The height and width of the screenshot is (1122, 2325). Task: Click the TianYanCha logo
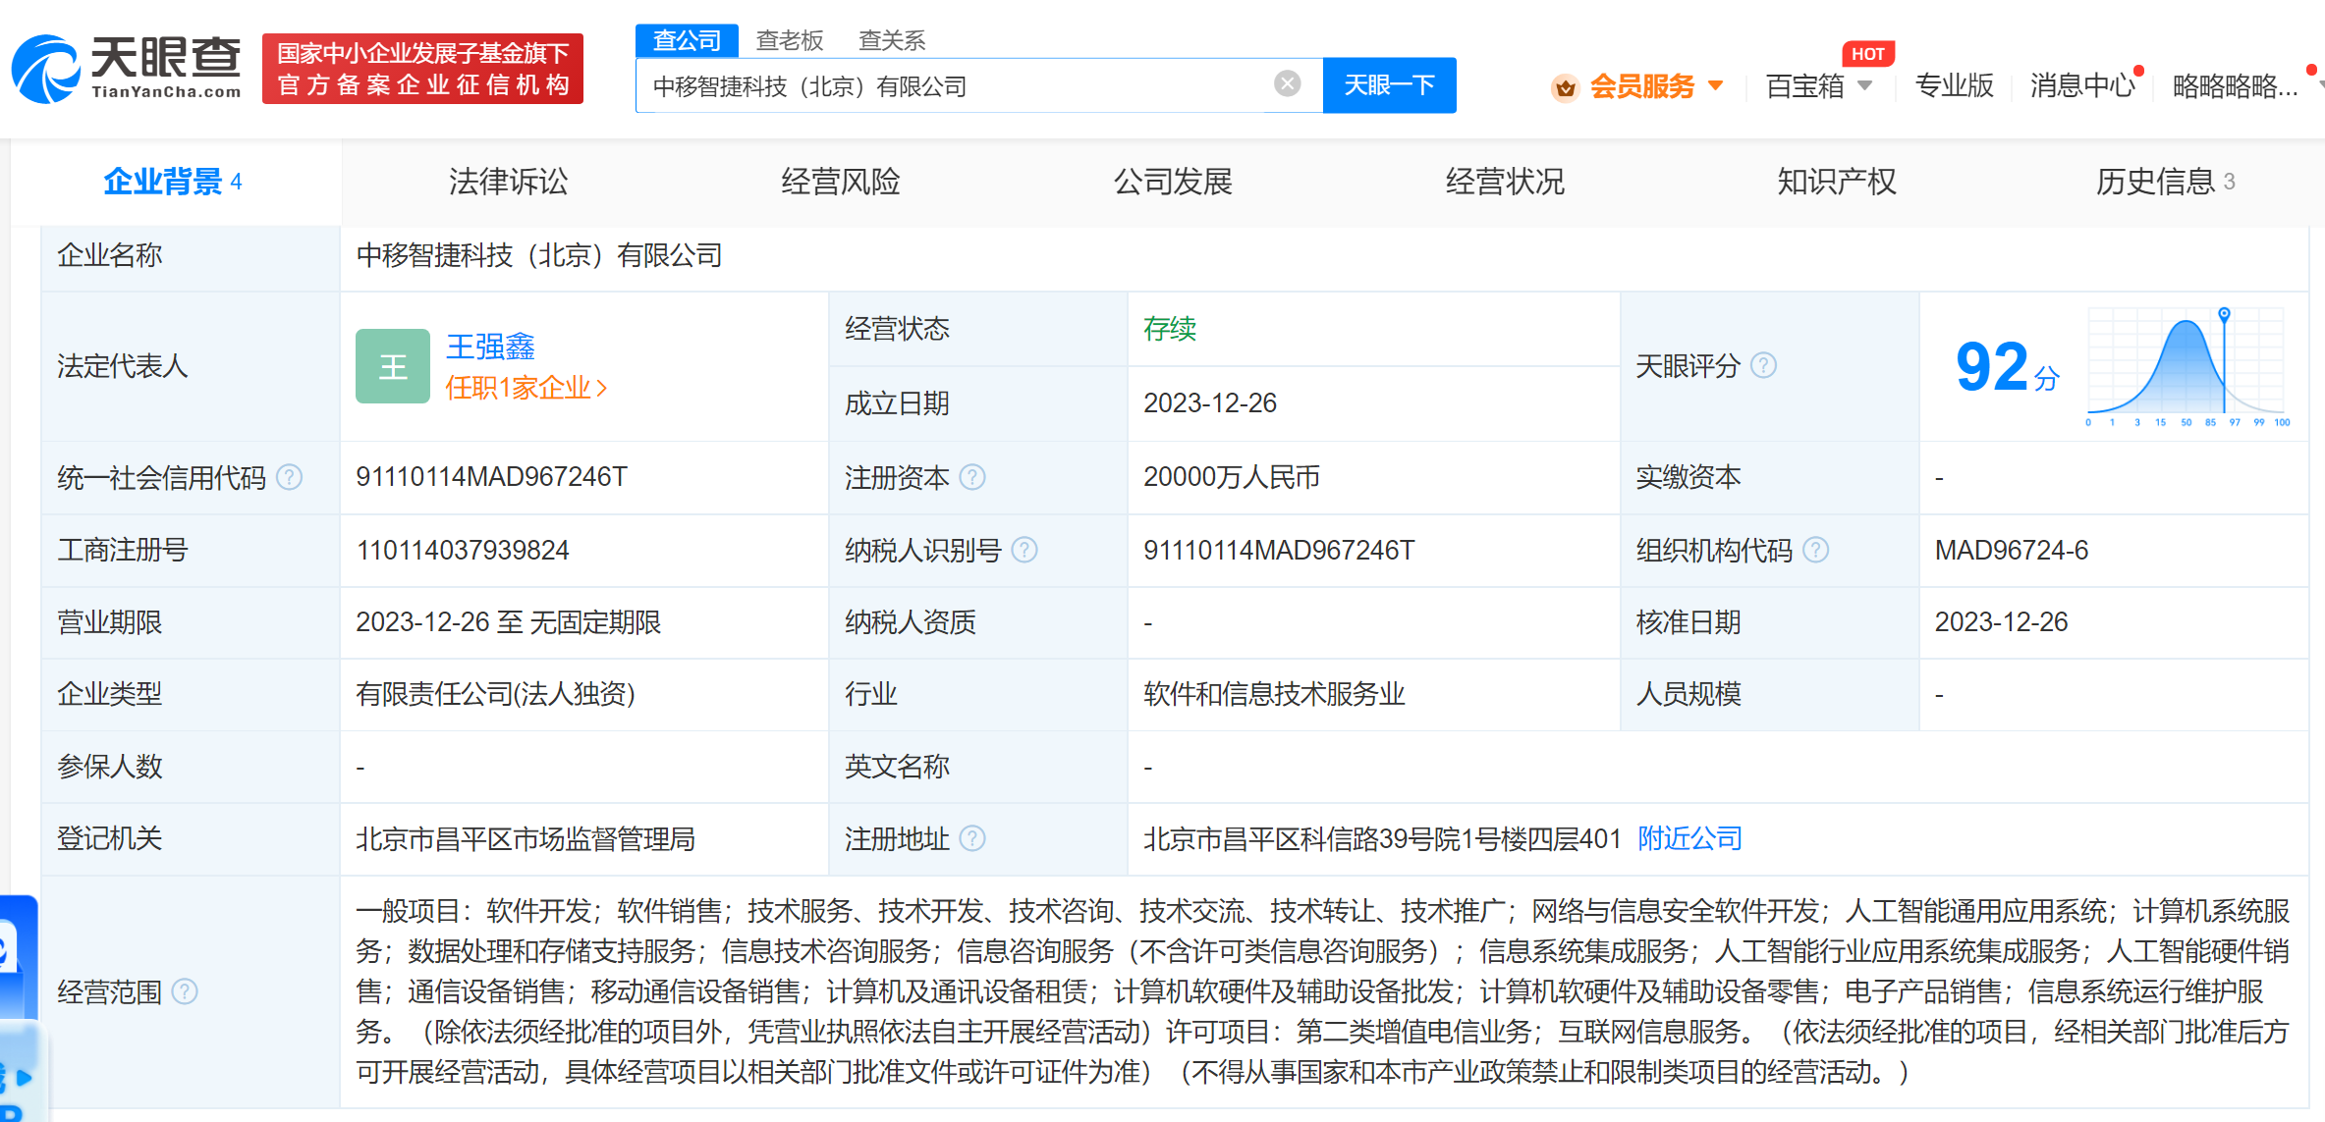pos(126,68)
